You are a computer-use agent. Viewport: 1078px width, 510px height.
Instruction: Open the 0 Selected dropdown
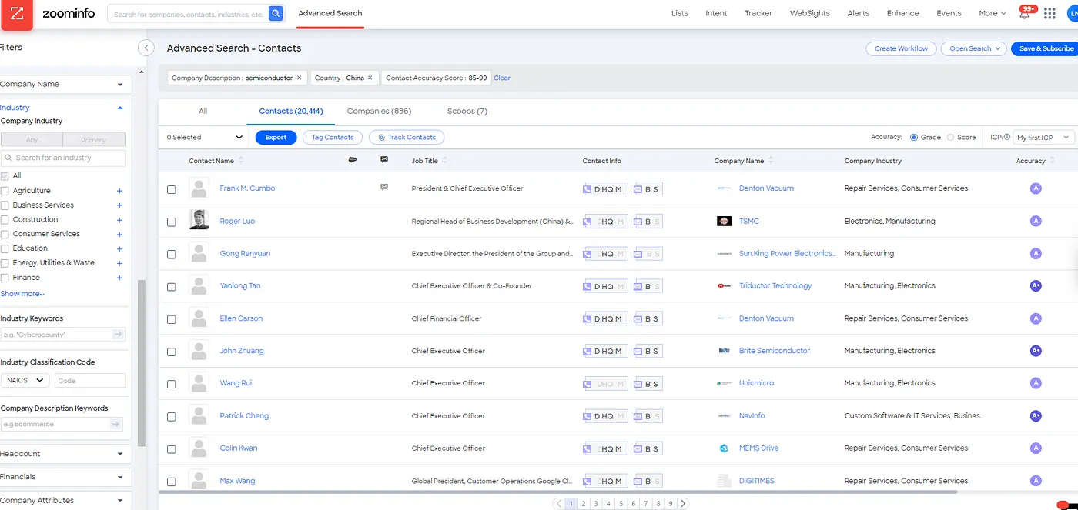(205, 137)
